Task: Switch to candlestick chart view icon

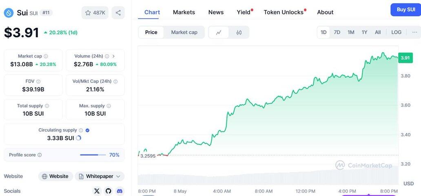Action: click(x=239, y=32)
